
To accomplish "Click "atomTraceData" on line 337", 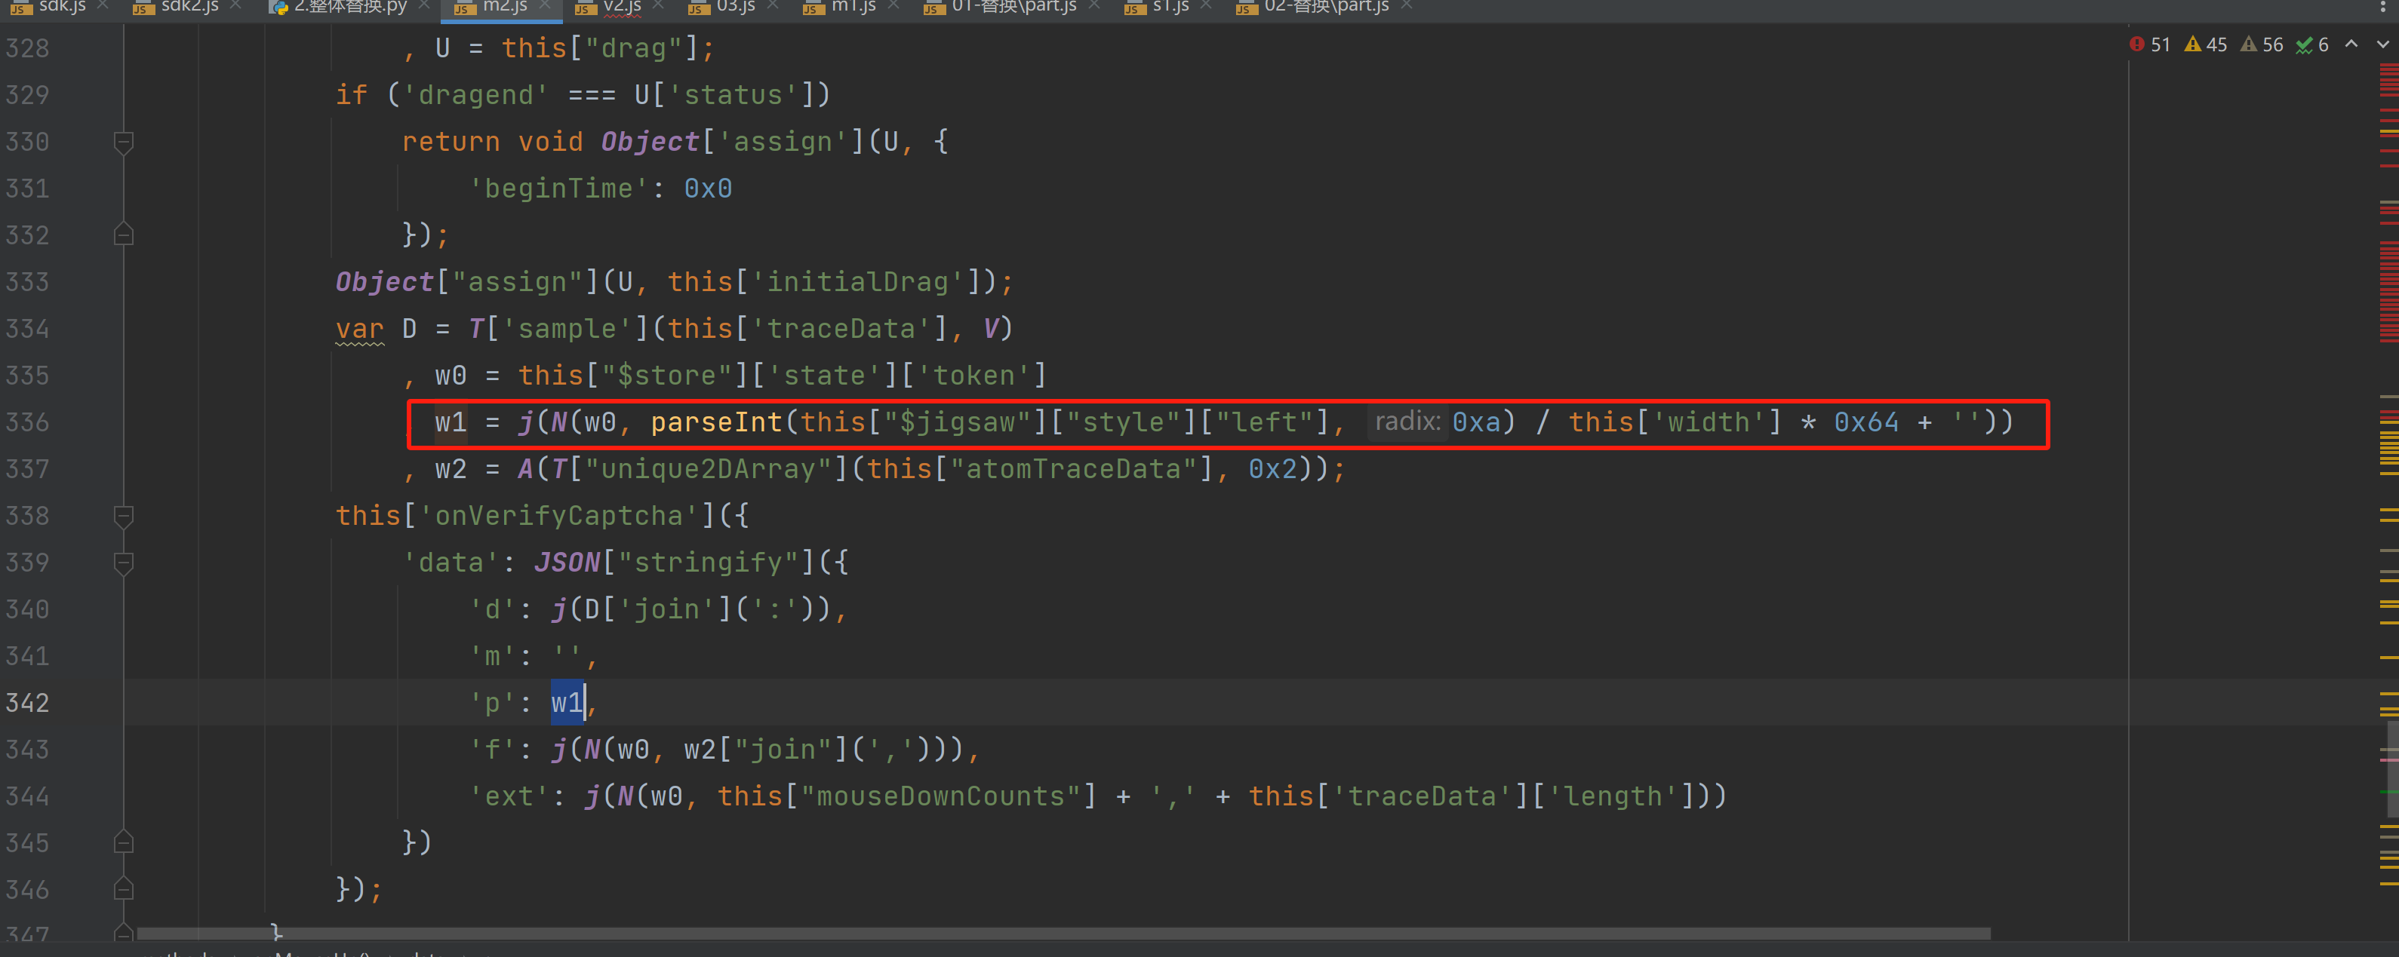I will (x=1073, y=469).
